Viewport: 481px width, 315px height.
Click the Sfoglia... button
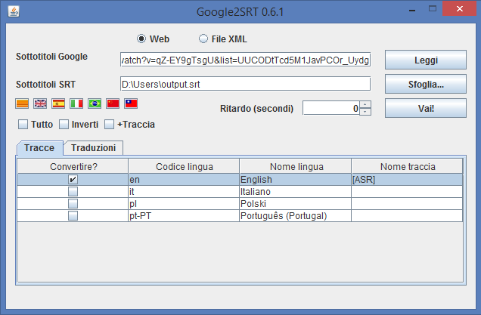point(426,85)
